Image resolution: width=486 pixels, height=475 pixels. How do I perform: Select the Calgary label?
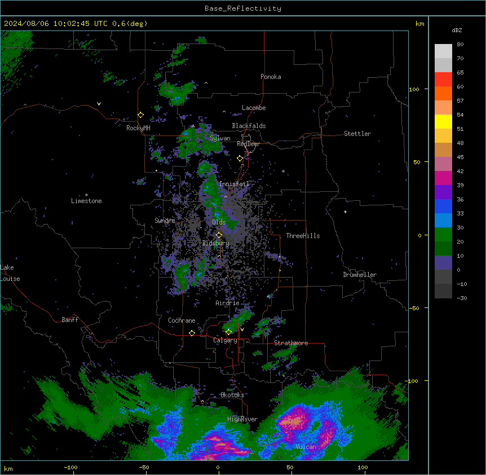pyautogui.click(x=226, y=340)
